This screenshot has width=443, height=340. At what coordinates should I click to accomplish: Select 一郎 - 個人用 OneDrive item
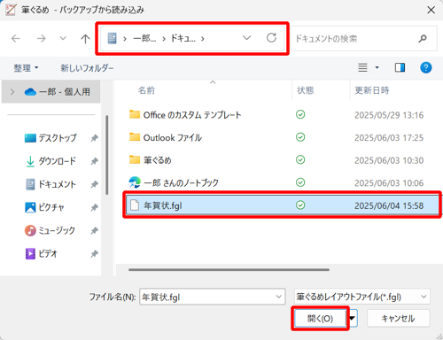(x=51, y=92)
